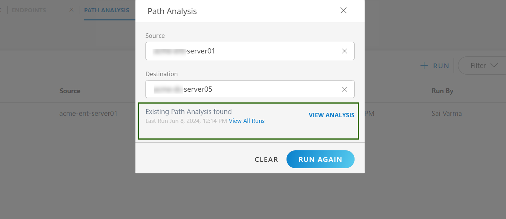
Task: Expand the Filter dropdown chevron
Action: pyautogui.click(x=494, y=65)
